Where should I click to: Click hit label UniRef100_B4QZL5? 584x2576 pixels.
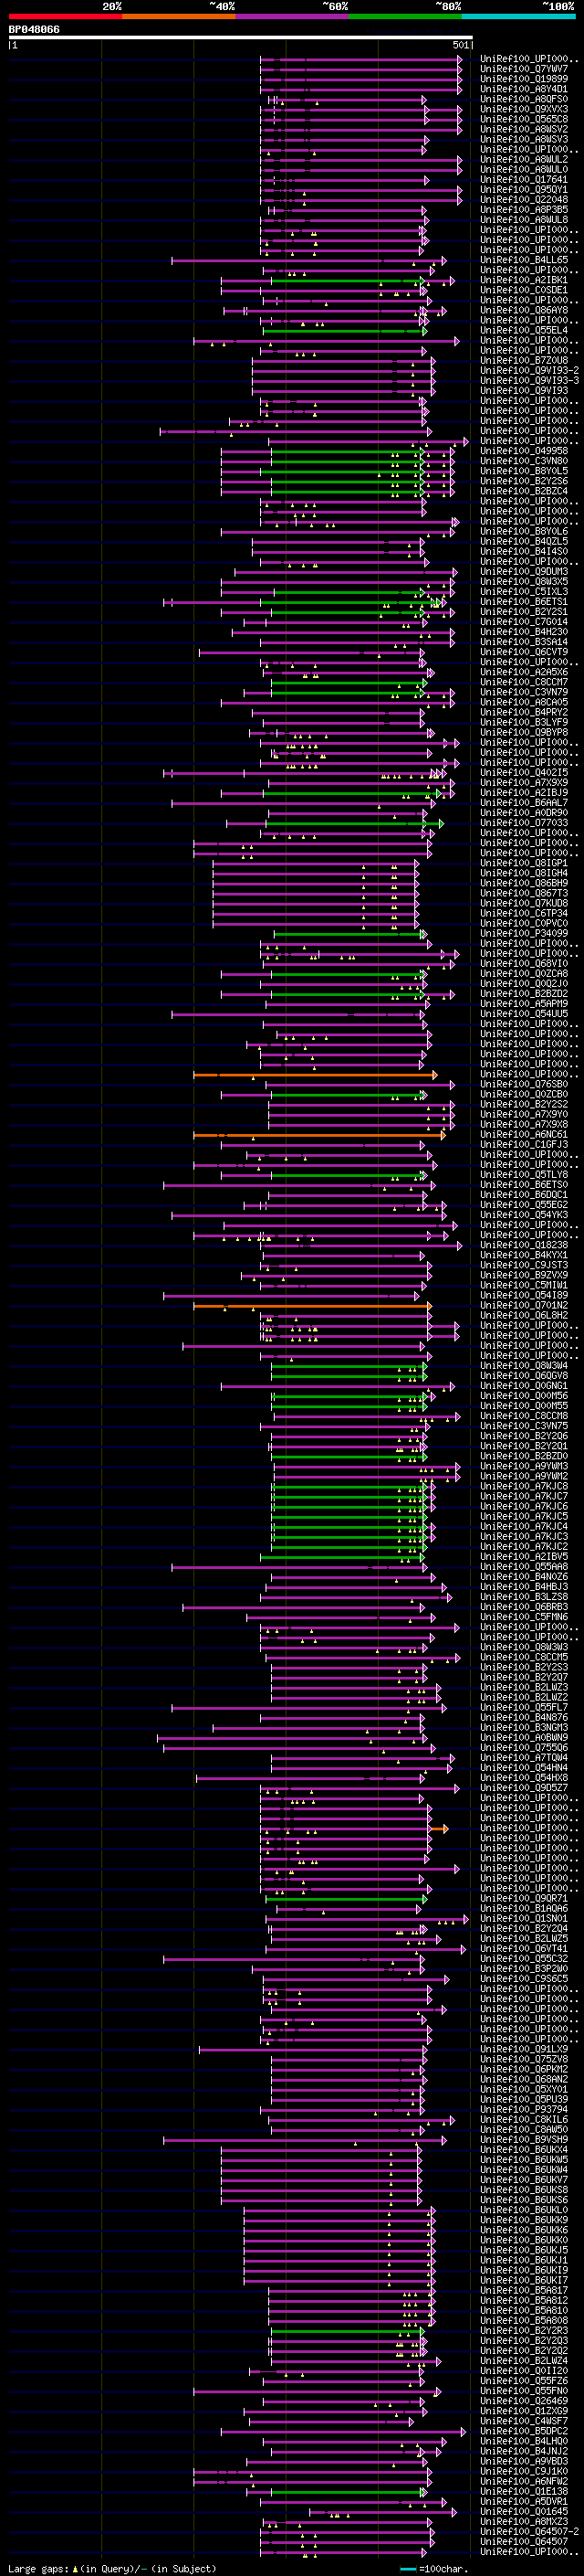pos(524,542)
